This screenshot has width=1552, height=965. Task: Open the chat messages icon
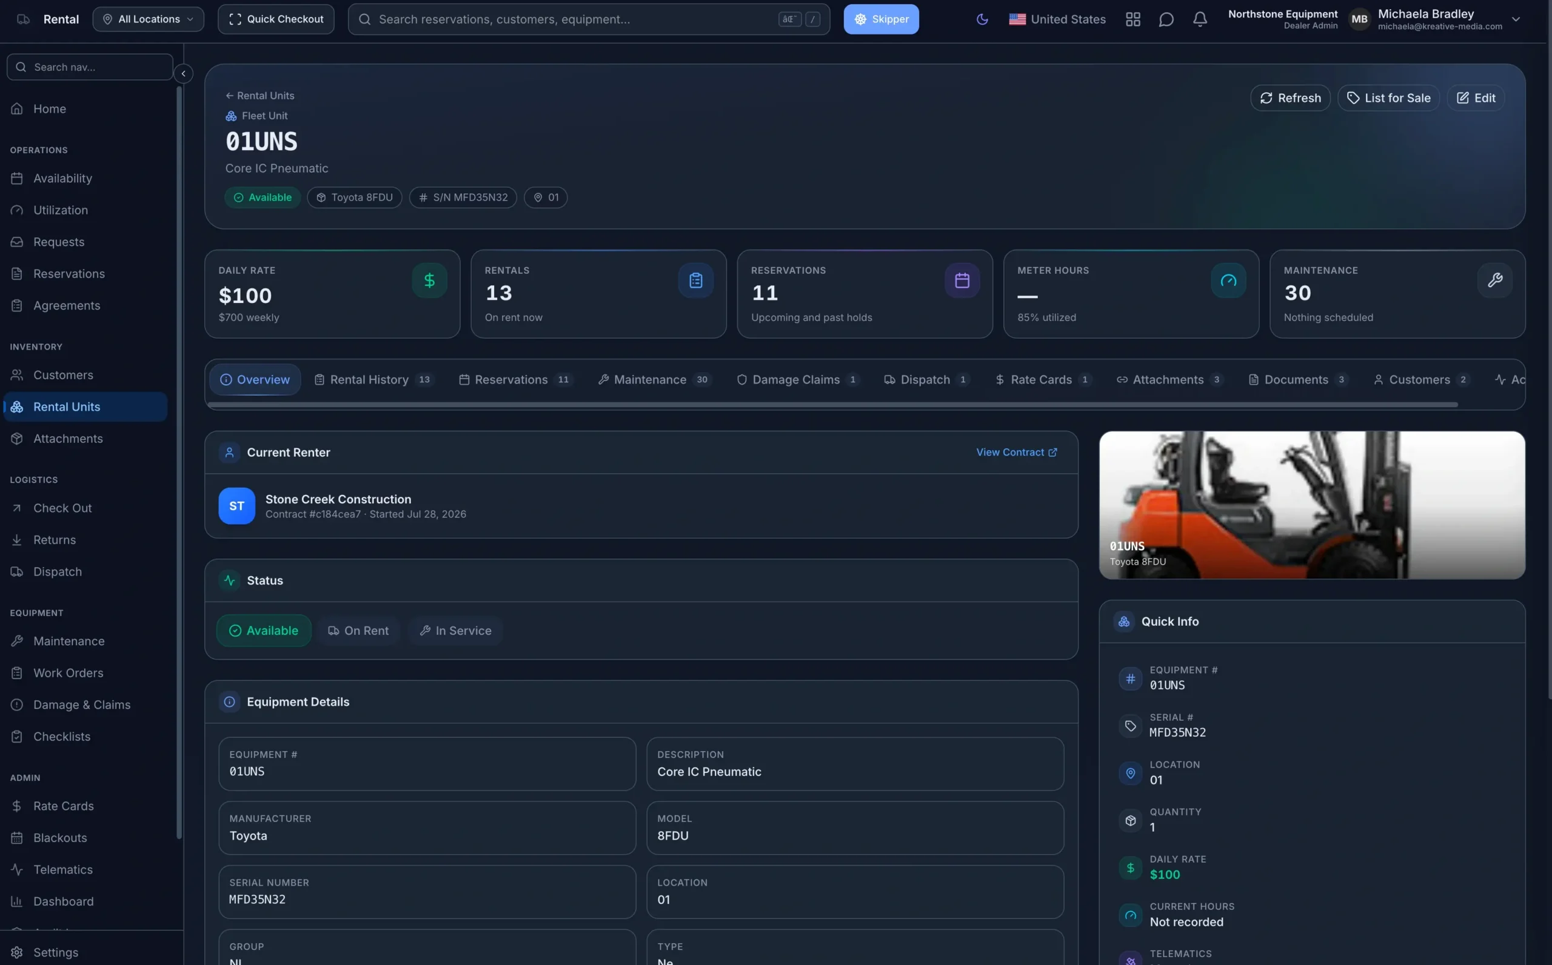tap(1166, 19)
